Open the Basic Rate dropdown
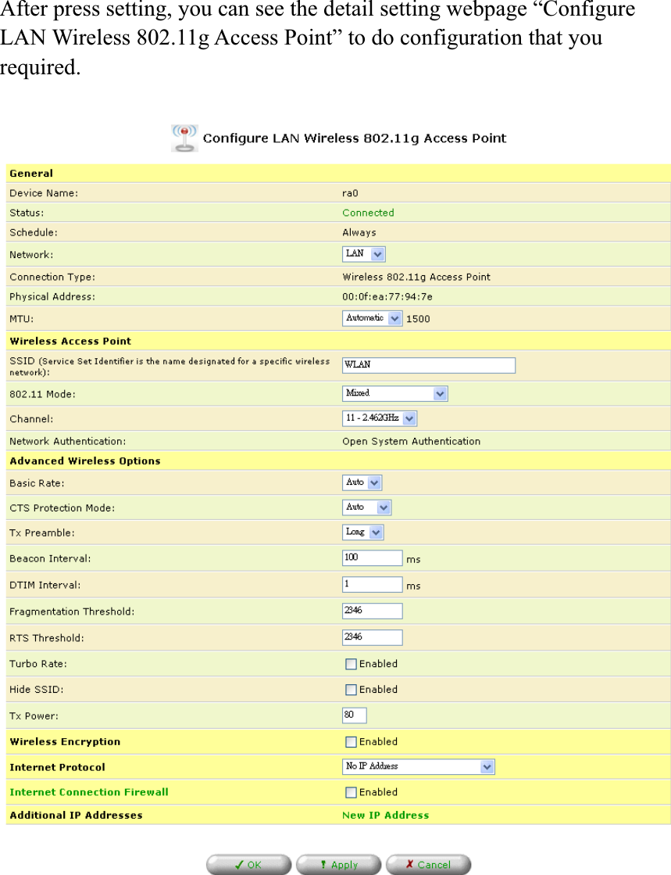 [362, 482]
